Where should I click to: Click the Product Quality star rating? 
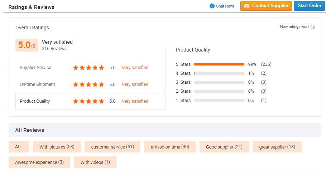point(88,101)
